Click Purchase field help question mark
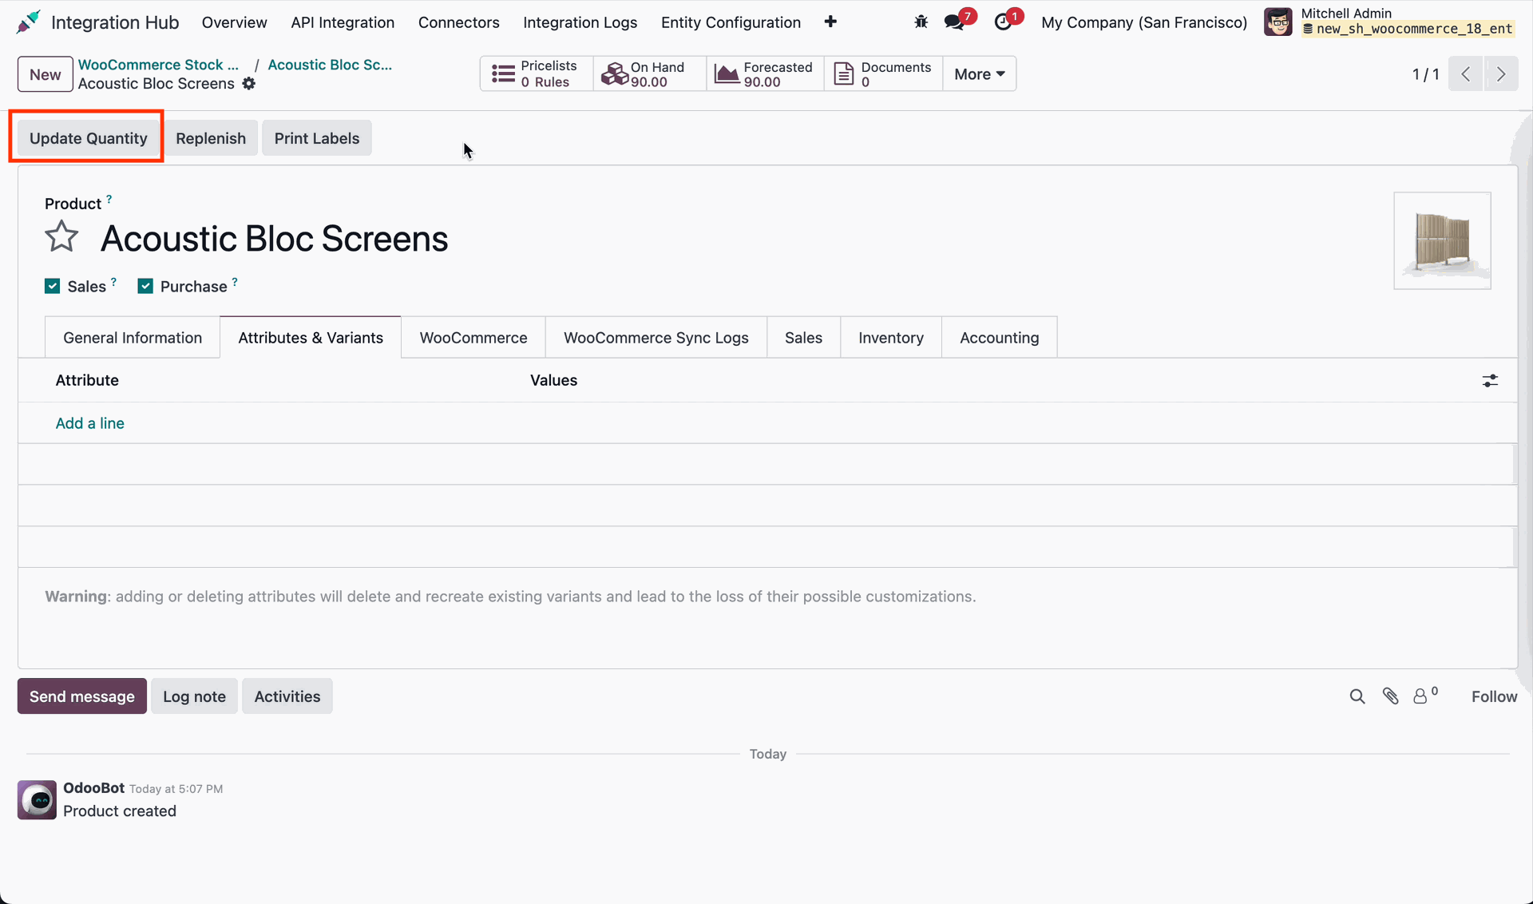 click(235, 281)
